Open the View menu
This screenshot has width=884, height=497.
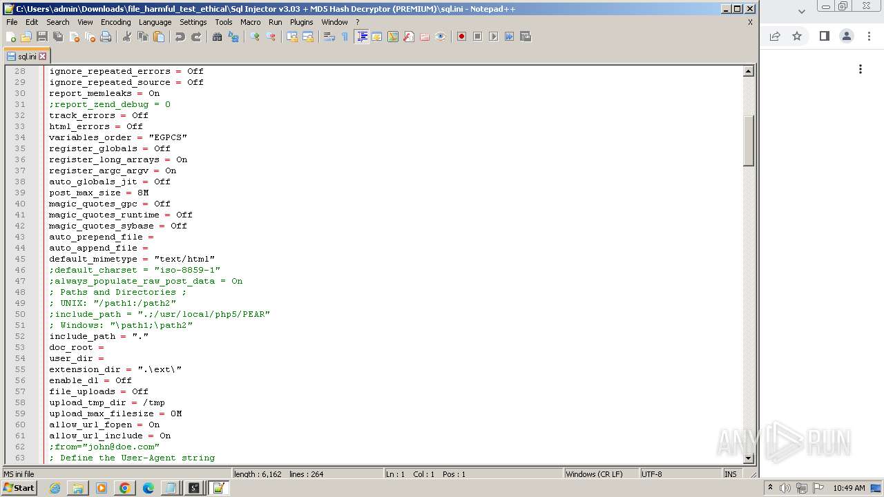pyautogui.click(x=85, y=22)
